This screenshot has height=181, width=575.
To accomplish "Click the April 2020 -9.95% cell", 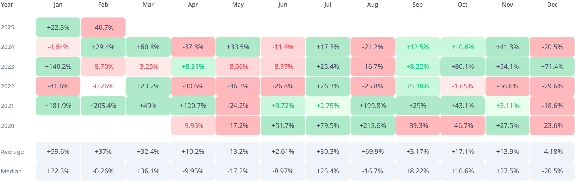I will [193, 125].
